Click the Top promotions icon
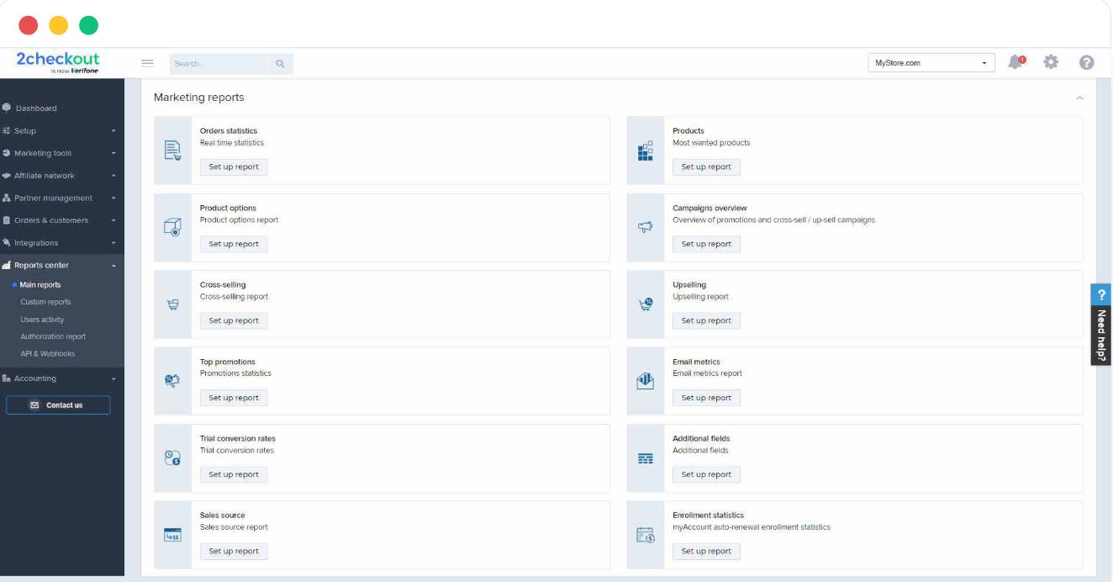The height and width of the screenshot is (582, 1113). coord(172,382)
